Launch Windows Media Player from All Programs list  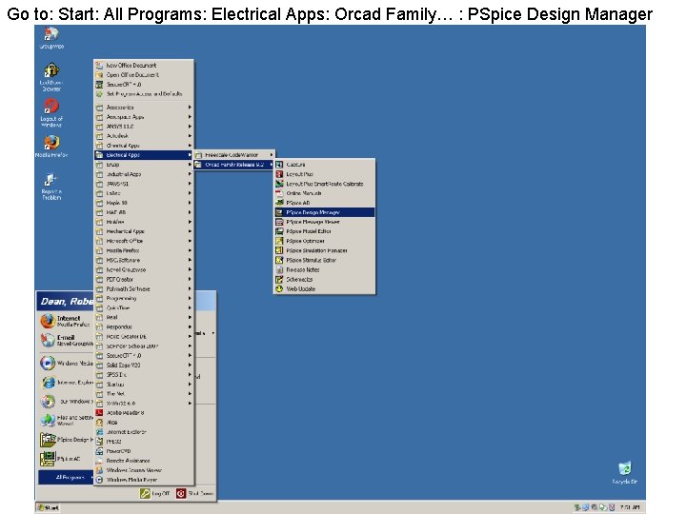pyautogui.click(x=144, y=480)
